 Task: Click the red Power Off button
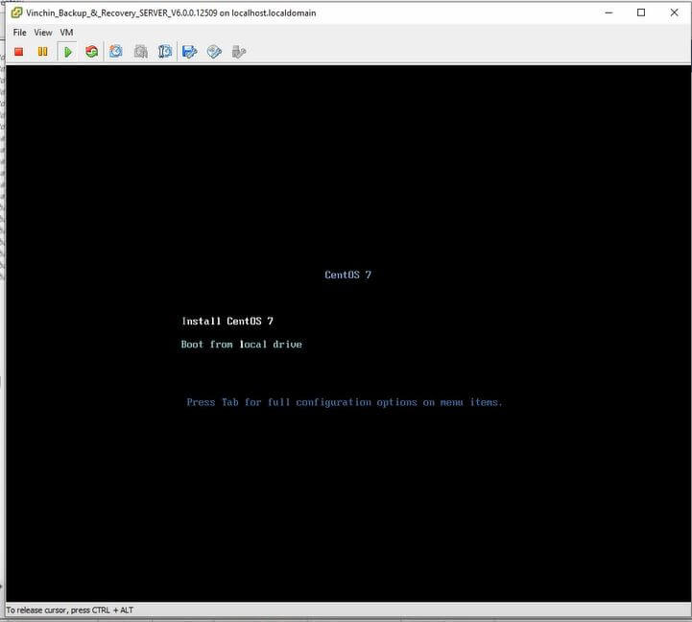(18, 52)
